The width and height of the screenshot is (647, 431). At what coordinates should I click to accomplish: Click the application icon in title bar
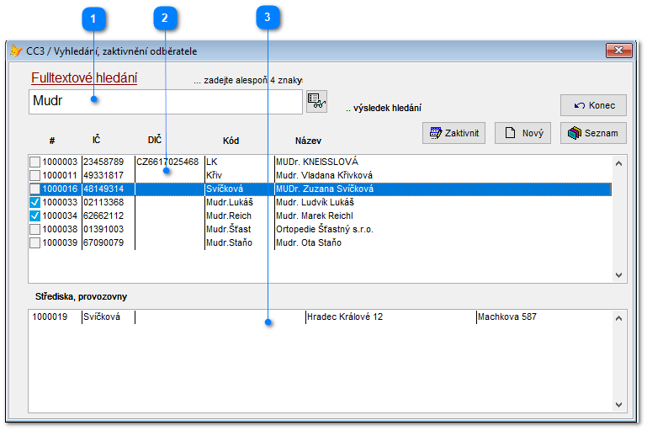16,51
